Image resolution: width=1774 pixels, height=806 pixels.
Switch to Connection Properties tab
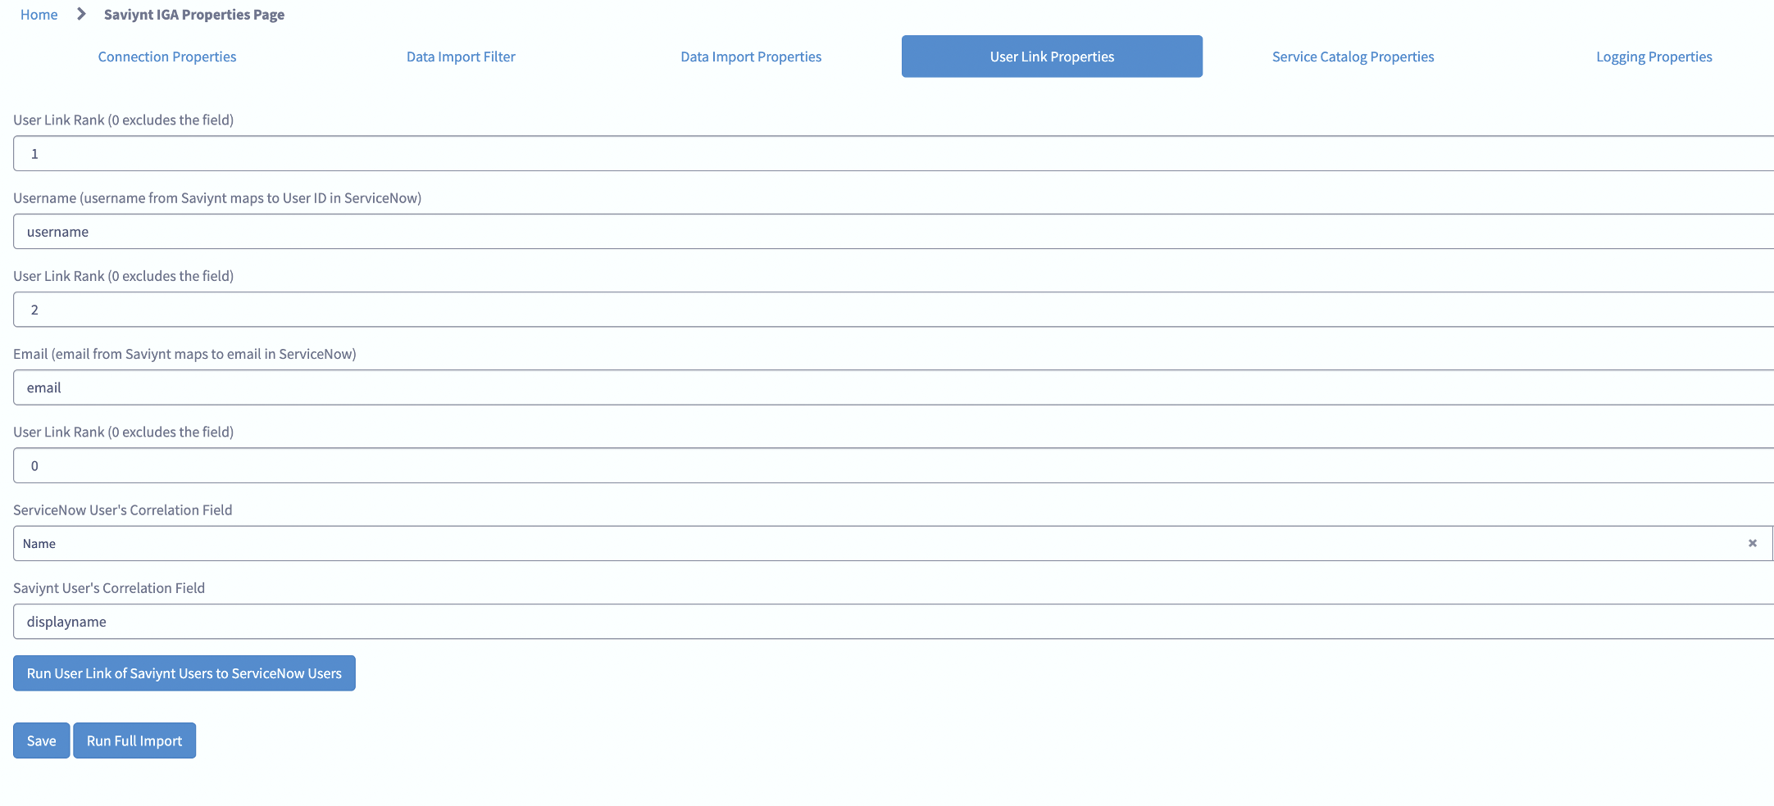pyautogui.click(x=167, y=57)
